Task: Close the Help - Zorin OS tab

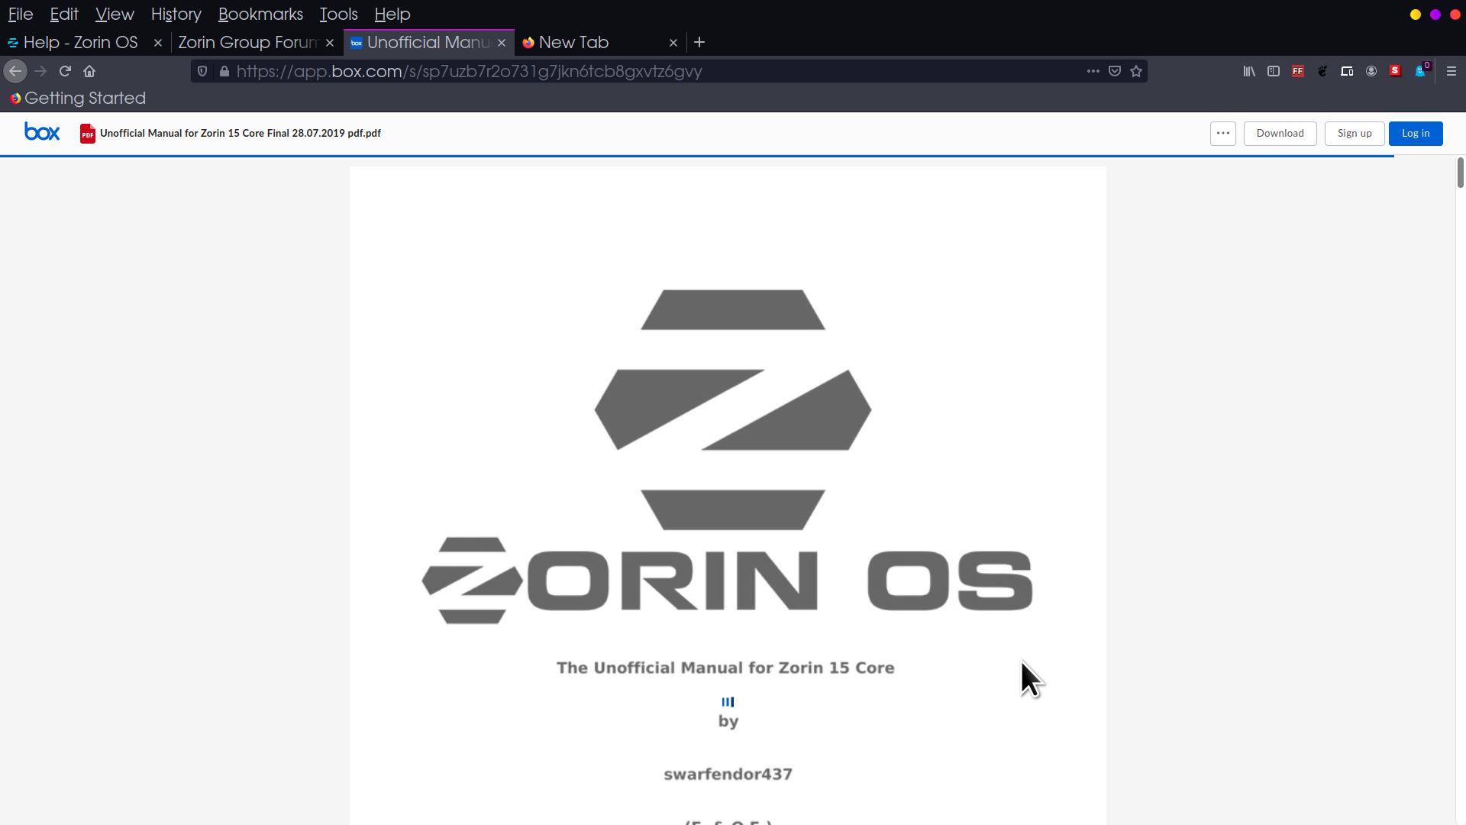Action: click(158, 43)
